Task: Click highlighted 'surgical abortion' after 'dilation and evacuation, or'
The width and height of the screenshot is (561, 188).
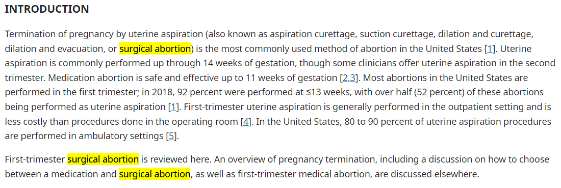Action: 155,48
